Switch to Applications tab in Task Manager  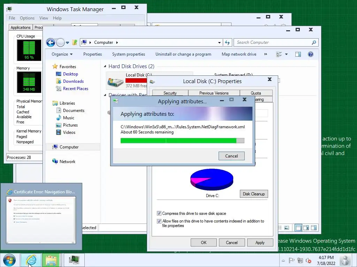pos(21,27)
